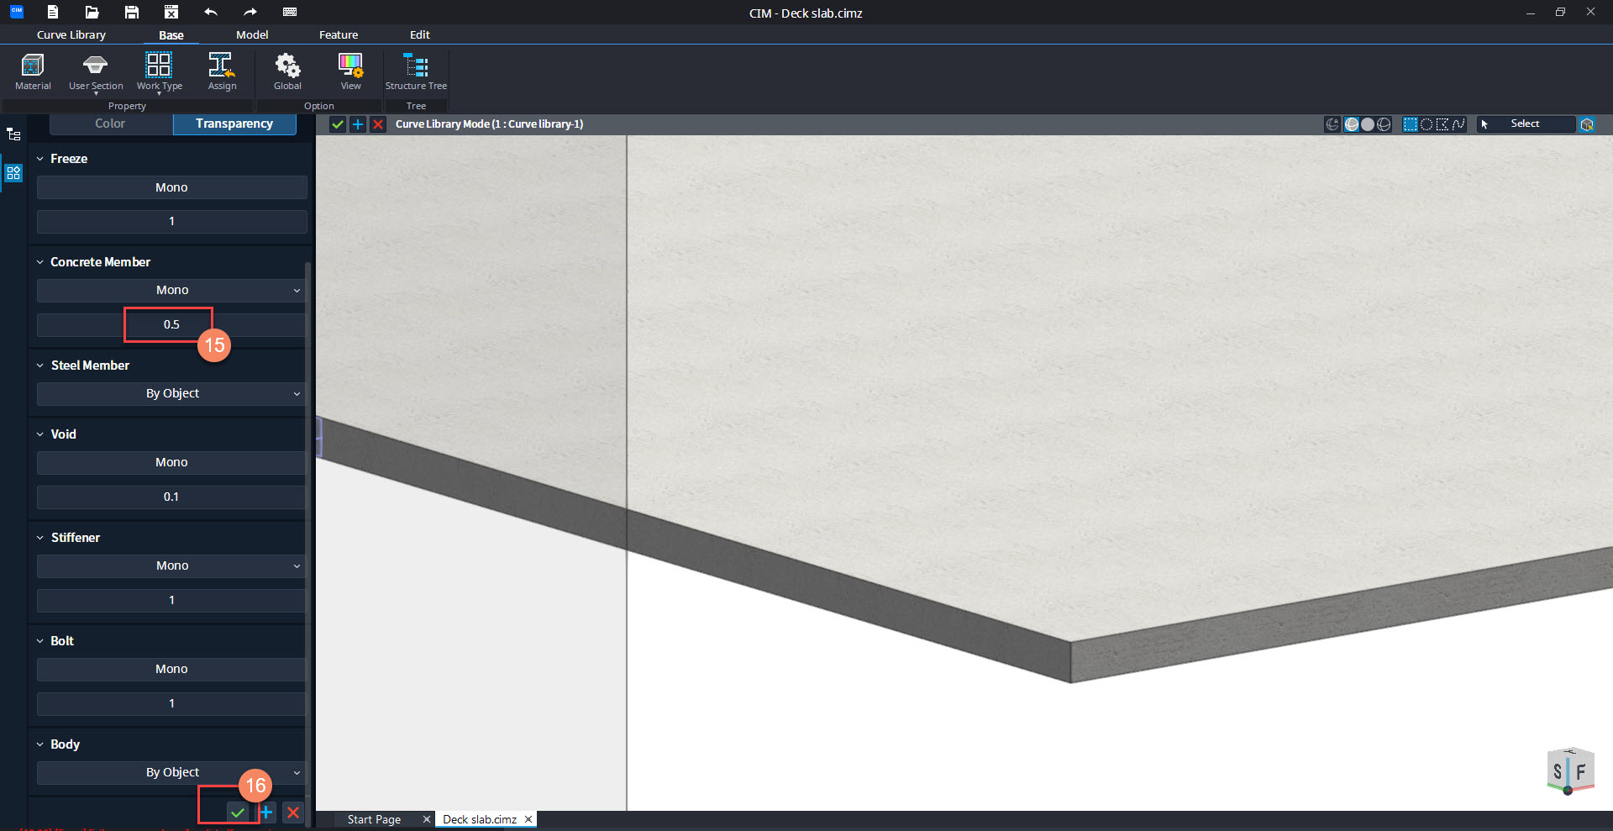Image resolution: width=1613 pixels, height=831 pixels.
Task: Collapse the Void section
Action: pyautogui.click(x=39, y=434)
